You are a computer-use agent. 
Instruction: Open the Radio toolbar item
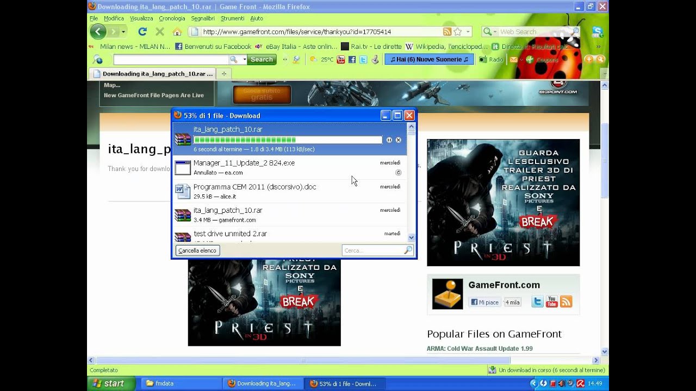(x=491, y=60)
